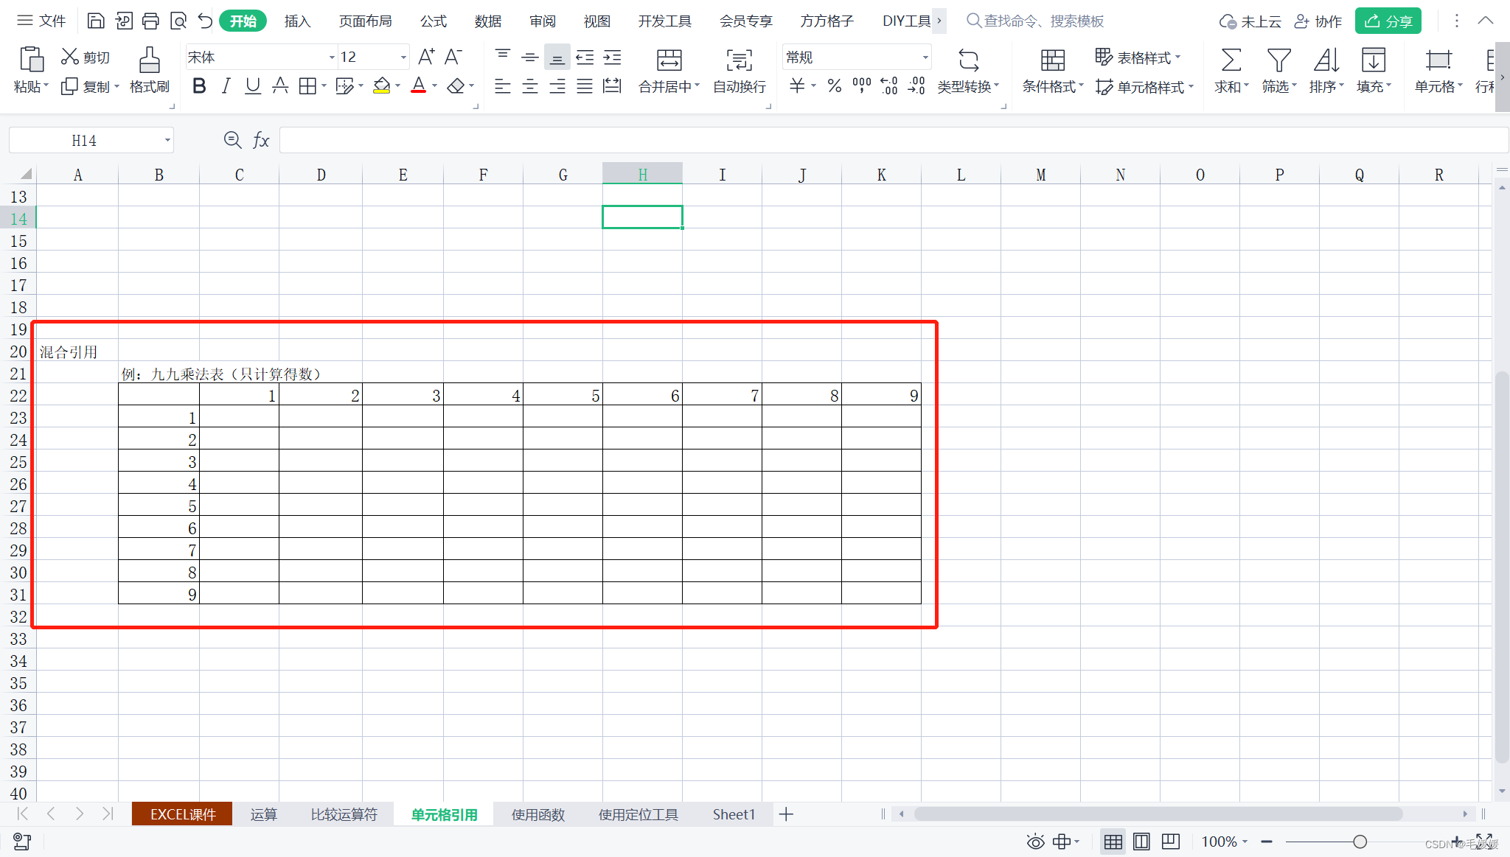Image resolution: width=1510 pixels, height=857 pixels.
Task: Switch to the 插入 ribbon tab
Action: 297,21
